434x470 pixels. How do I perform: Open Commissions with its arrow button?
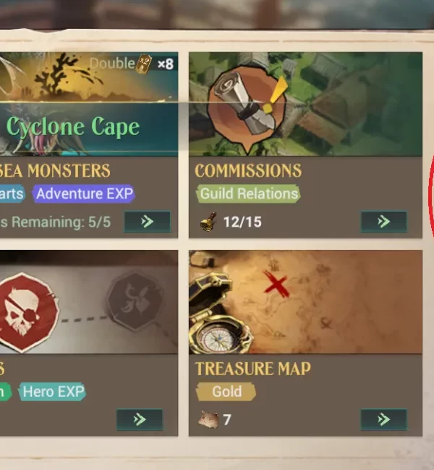click(383, 222)
